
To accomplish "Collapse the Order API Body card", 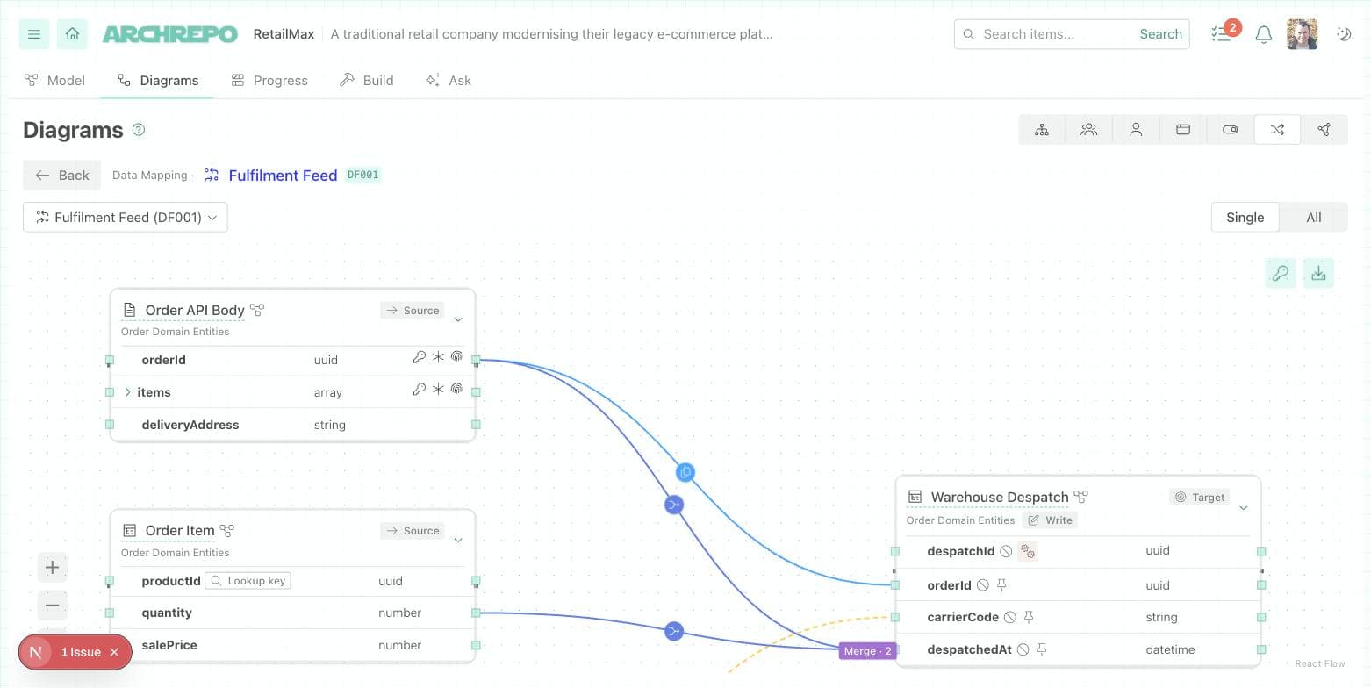I will click(x=458, y=319).
